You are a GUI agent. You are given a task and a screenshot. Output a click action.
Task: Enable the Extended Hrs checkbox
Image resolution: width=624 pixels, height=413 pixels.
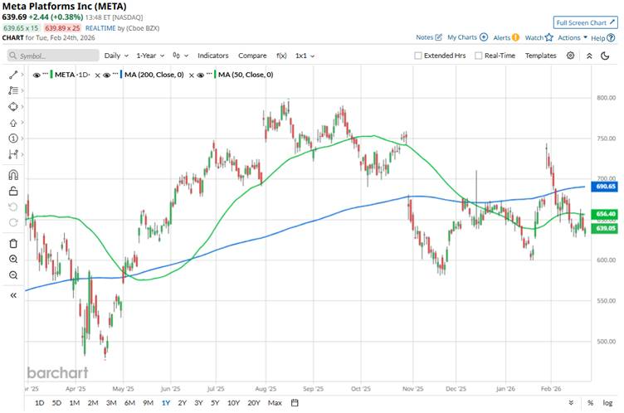(418, 56)
